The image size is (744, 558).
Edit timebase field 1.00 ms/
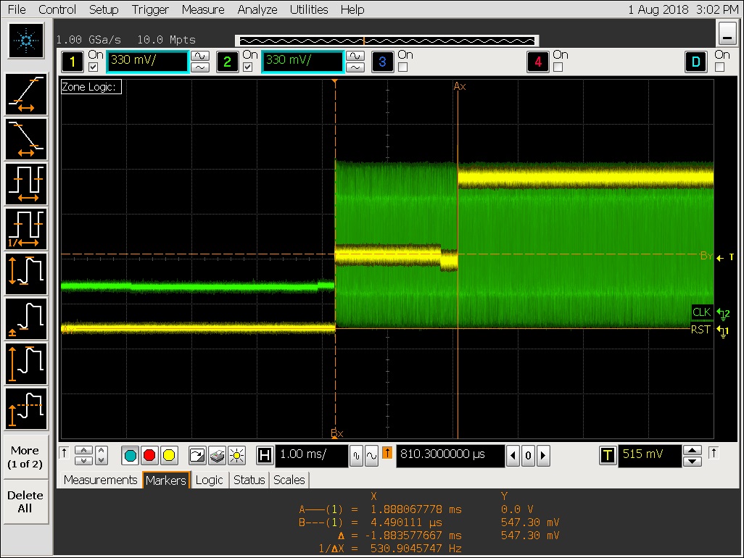pyautogui.click(x=312, y=456)
